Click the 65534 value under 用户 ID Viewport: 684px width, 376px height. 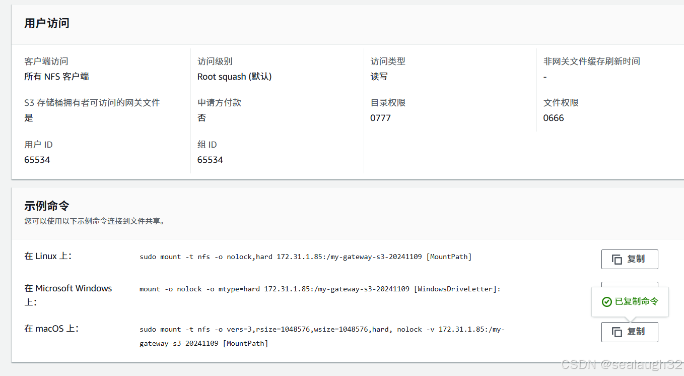click(37, 160)
